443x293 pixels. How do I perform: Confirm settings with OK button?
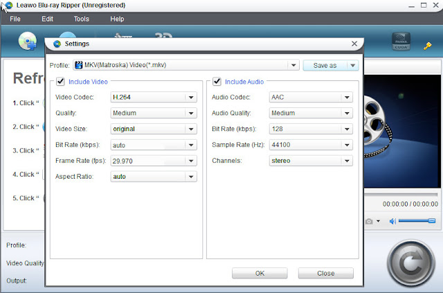pyautogui.click(x=260, y=273)
